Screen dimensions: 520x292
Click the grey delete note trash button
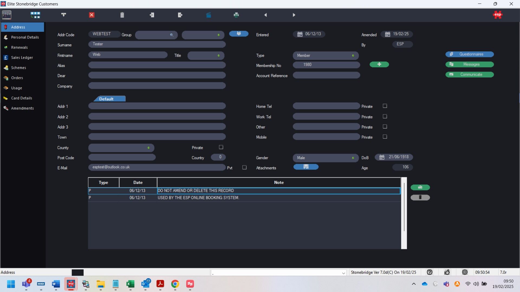coord(420,197)
